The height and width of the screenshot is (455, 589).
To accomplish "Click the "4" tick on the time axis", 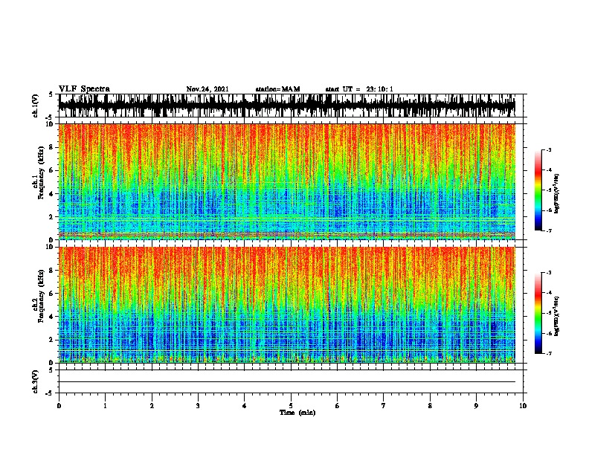I will click(245, 406).
